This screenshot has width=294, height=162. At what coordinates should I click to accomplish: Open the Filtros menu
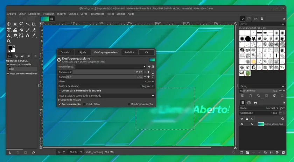pyautogui.click(x=110, y=14)
